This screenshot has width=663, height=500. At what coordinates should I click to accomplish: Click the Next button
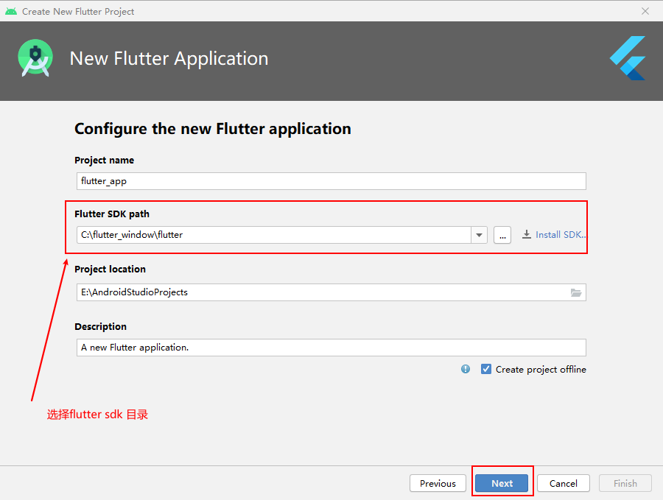[502, 483]
